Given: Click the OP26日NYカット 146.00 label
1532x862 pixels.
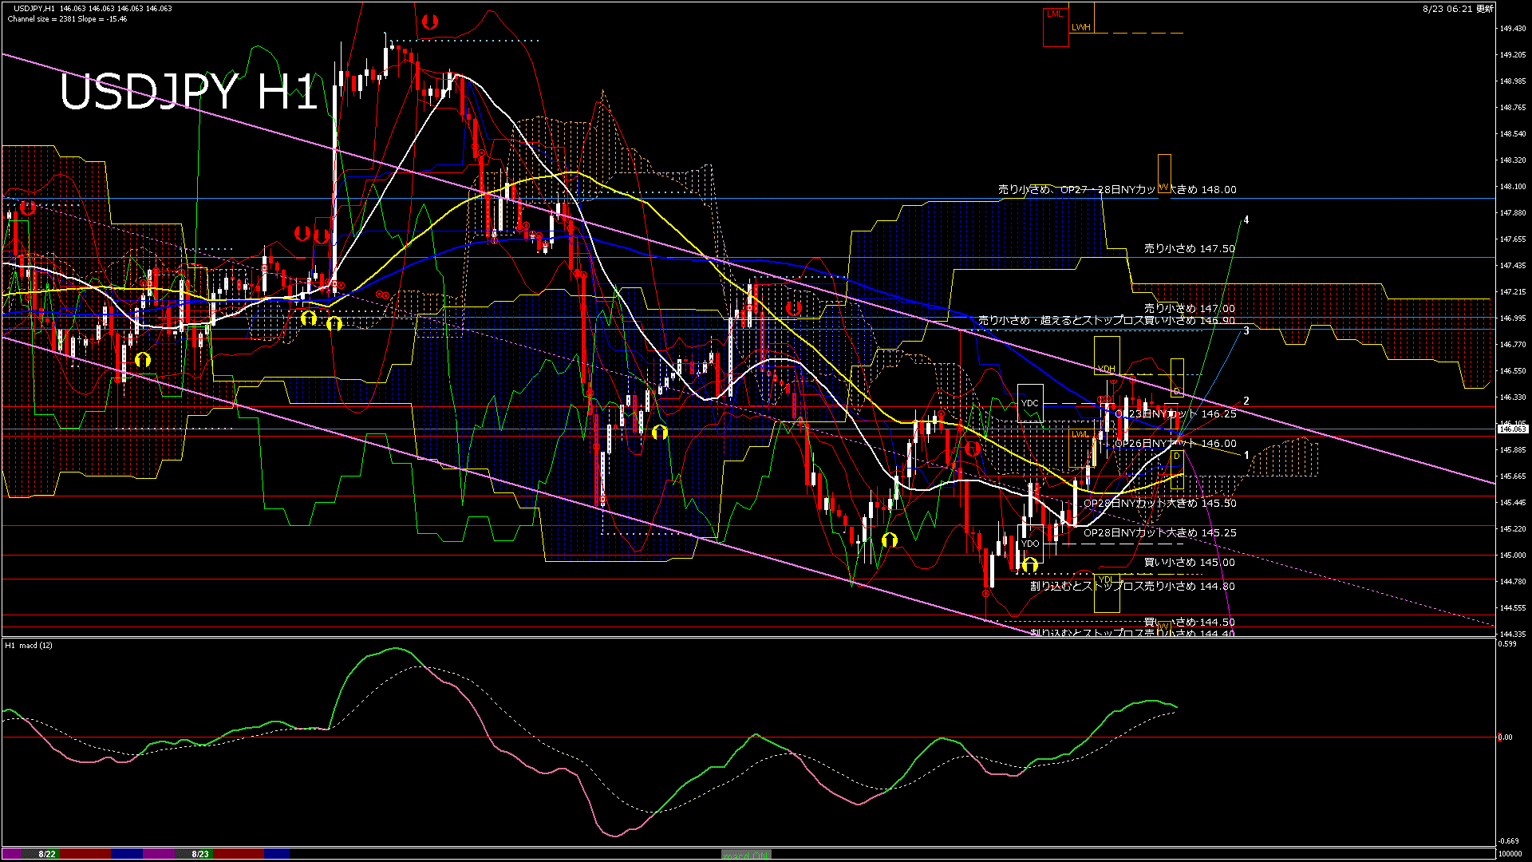Looking at the screenshot, I should click(1175, 444).
